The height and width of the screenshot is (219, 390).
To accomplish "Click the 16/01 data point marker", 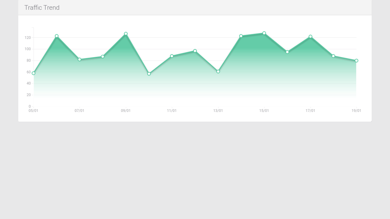I will click(287, 52).
